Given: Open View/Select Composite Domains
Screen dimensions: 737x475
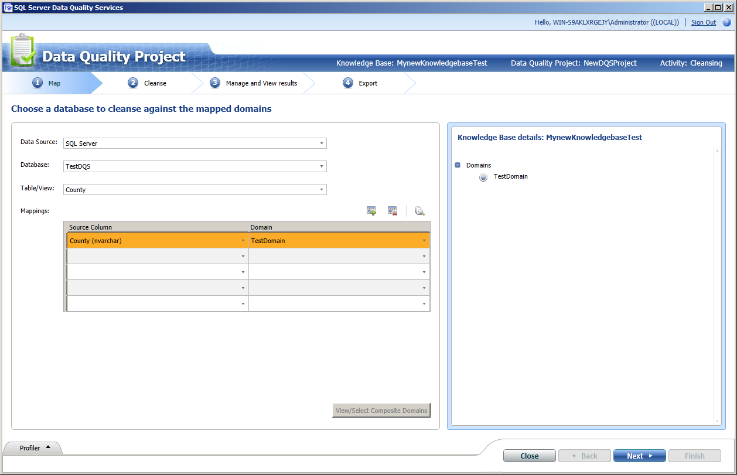Looking at the screenshot, I should coord(381,410).
